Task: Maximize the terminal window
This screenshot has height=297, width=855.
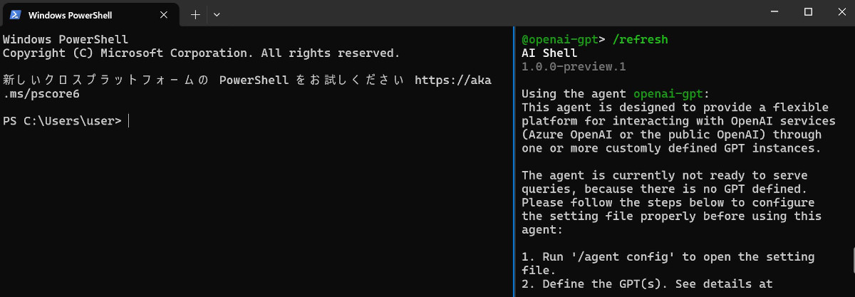Action: [x=808, y=12]
